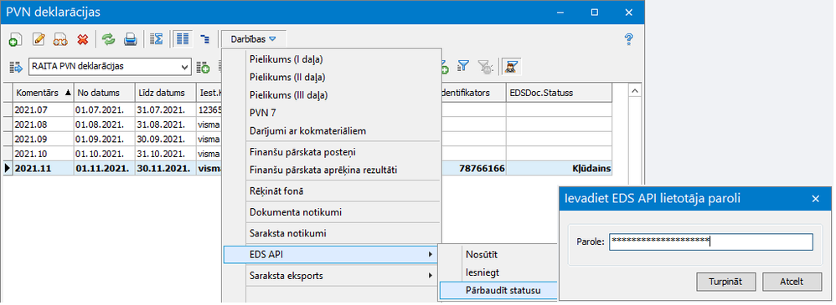
Task: Create a new PVN declaration document
Action: [x=15, y=39]
